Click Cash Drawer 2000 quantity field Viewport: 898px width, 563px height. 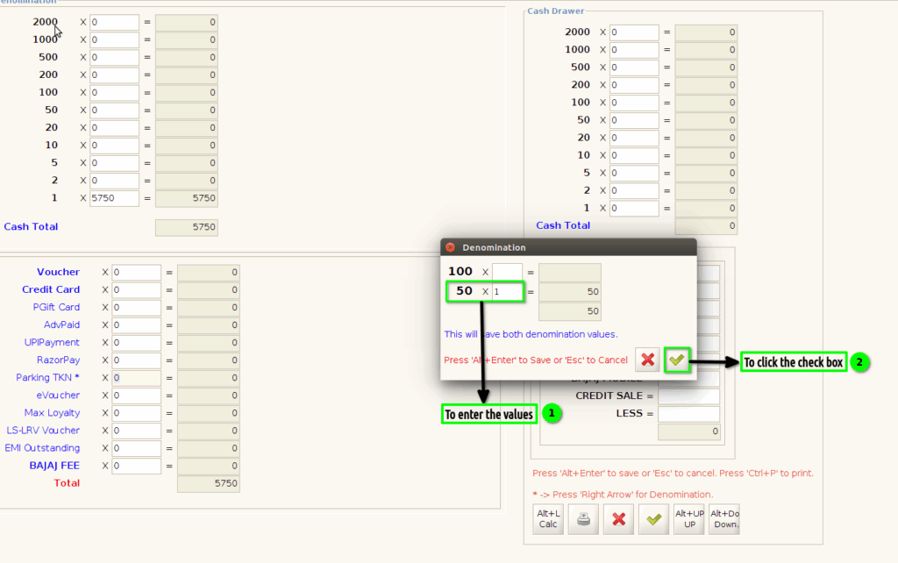pos(634,32)
